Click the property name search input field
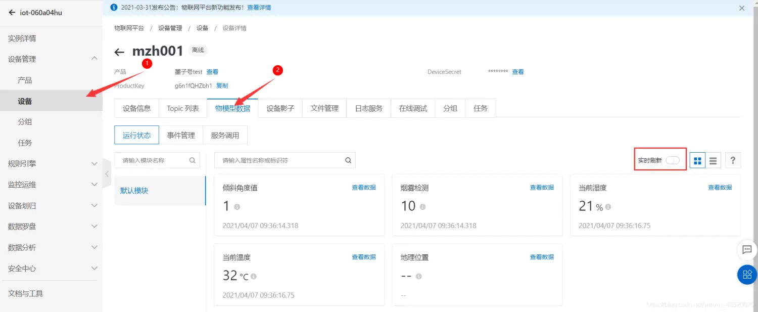 tap(280, 160)
